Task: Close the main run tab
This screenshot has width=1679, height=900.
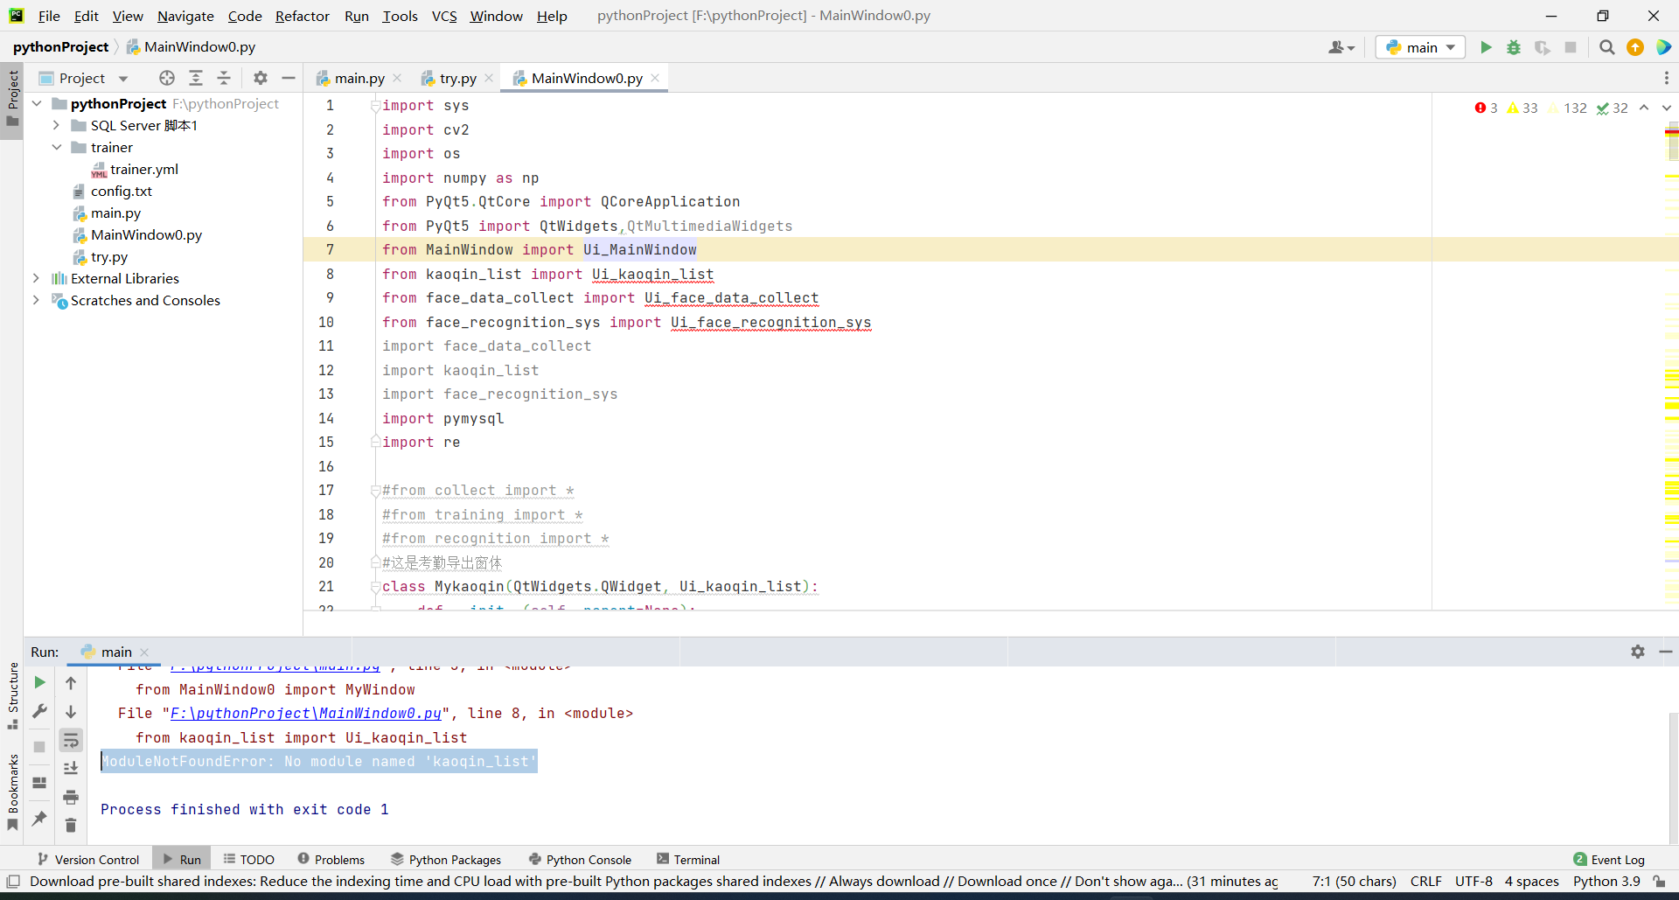Action: 144,652
